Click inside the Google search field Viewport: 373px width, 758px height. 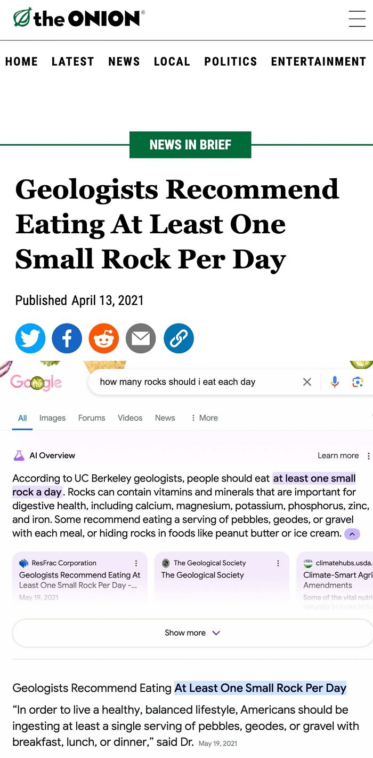[197, 382]
